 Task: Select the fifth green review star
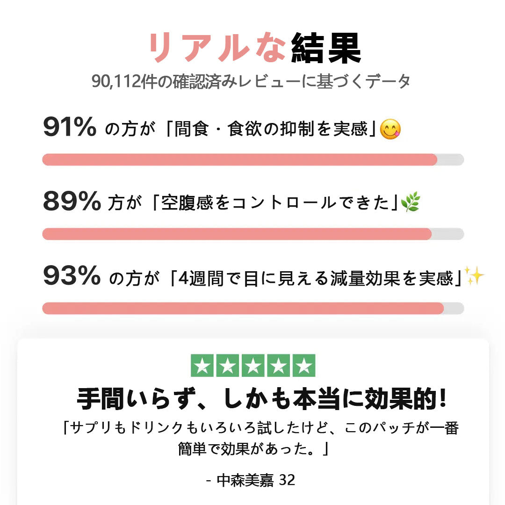click(x=304, y=366)
